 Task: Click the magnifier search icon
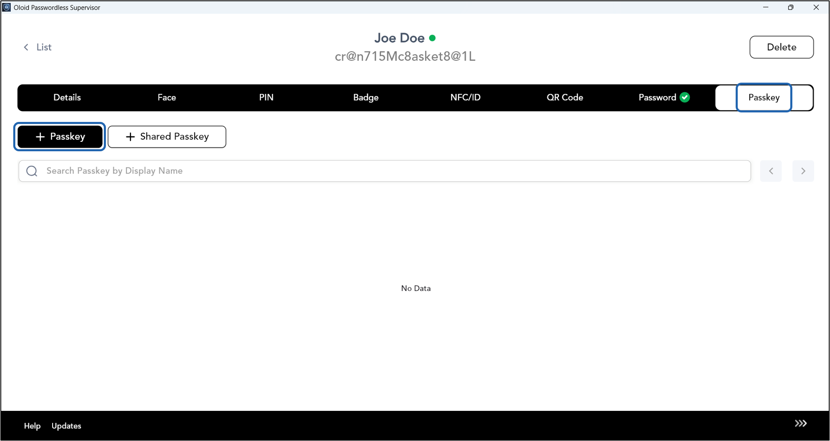tap(32, 171)
